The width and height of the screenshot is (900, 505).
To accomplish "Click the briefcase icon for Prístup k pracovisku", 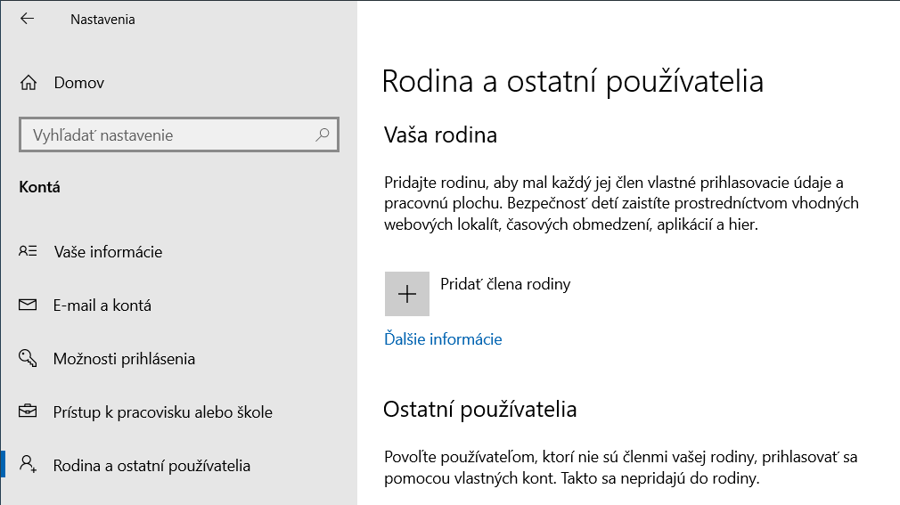I will [x=28, y=412].
